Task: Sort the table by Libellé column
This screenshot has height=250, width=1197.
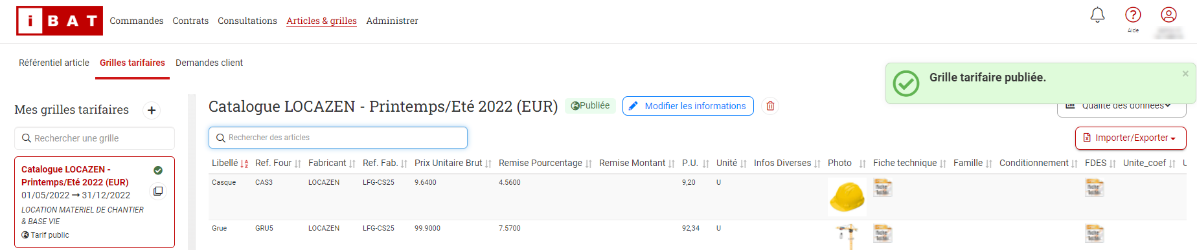Action: coord(230,163)
